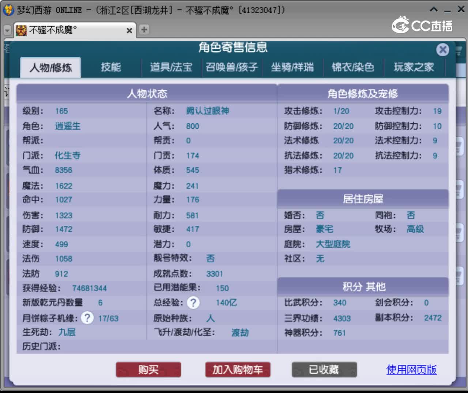This screenshot has width=468, height=393.
Task: Click the 比武积分 value 340
Action: [x=340, y=303]
